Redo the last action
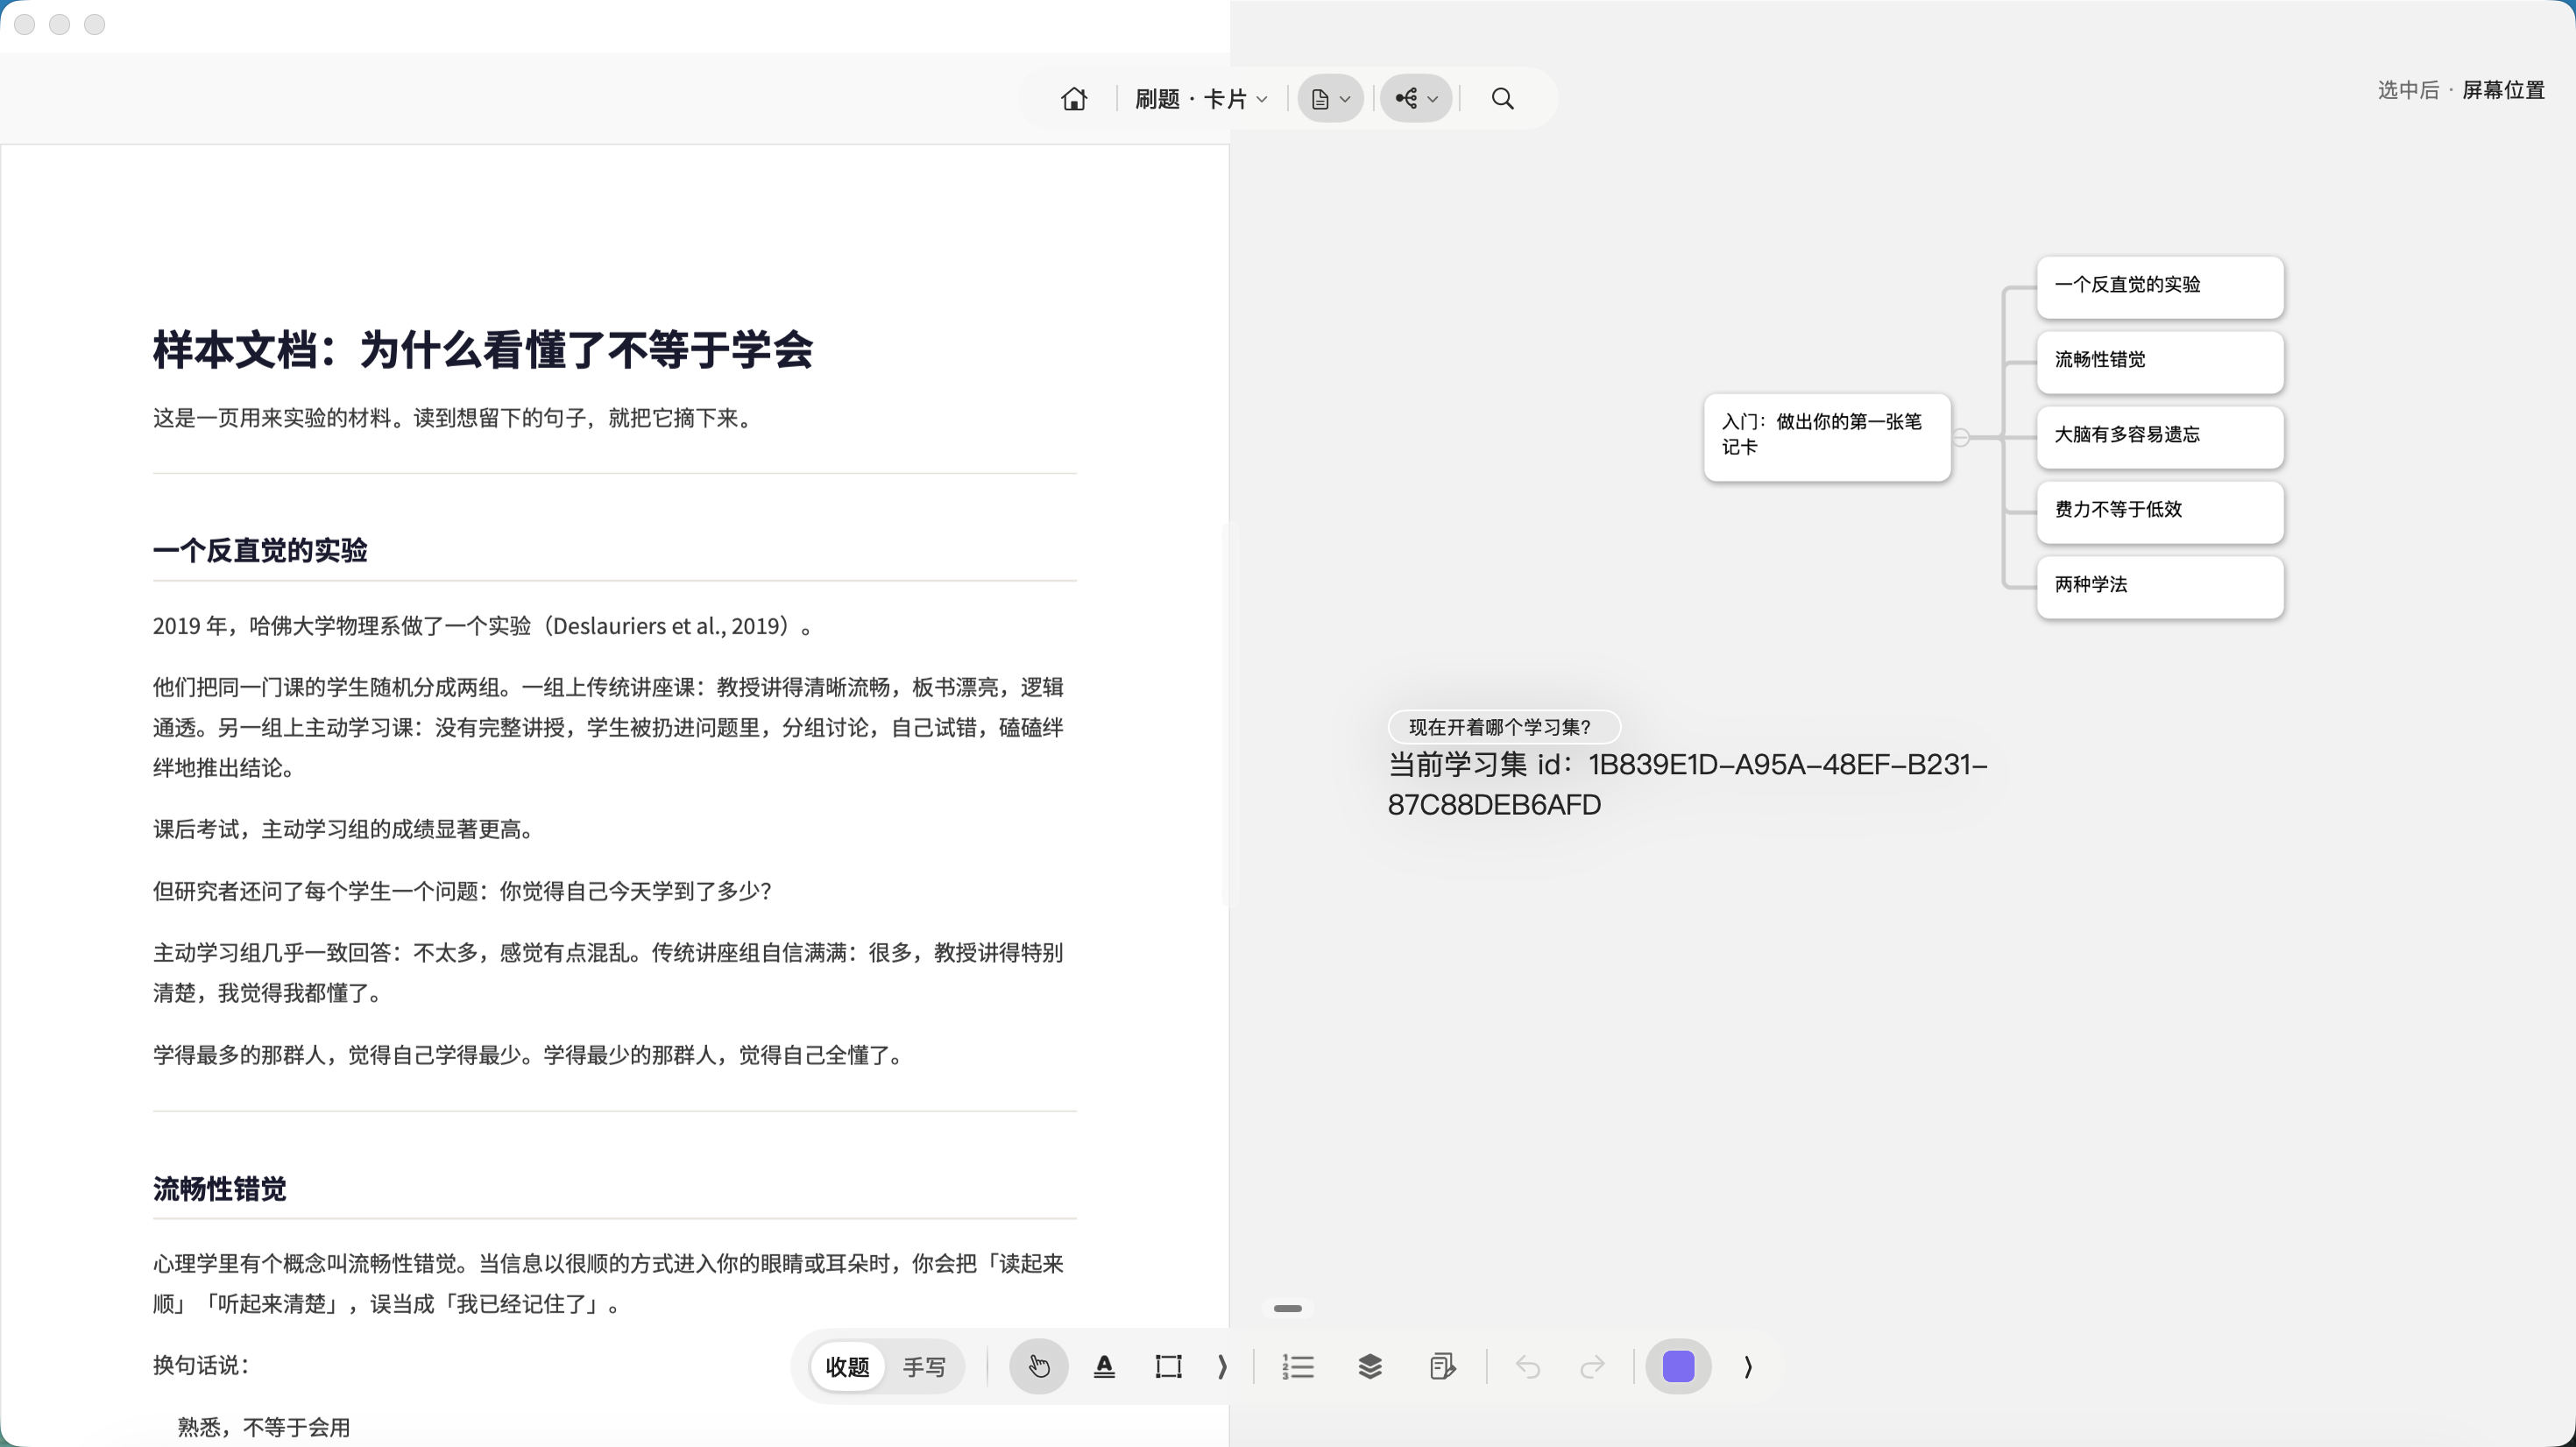Image resolution: width=2576 pixels, height=1447 pixels. point(1593,1366)
